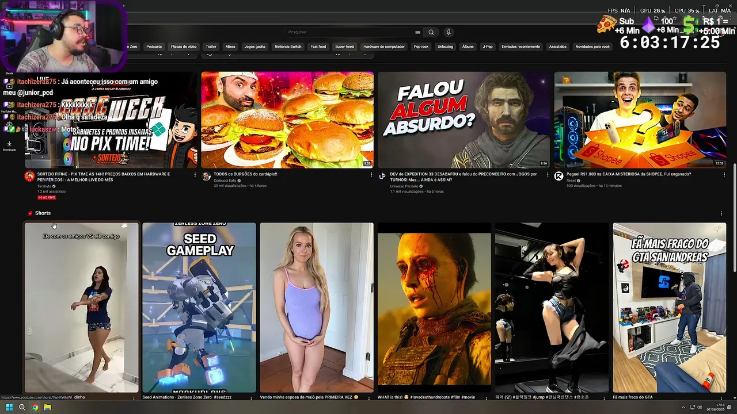Select the Super-herói chip
Image resolution: width=737 pixels, height=414 pixels.
[345, 47]
